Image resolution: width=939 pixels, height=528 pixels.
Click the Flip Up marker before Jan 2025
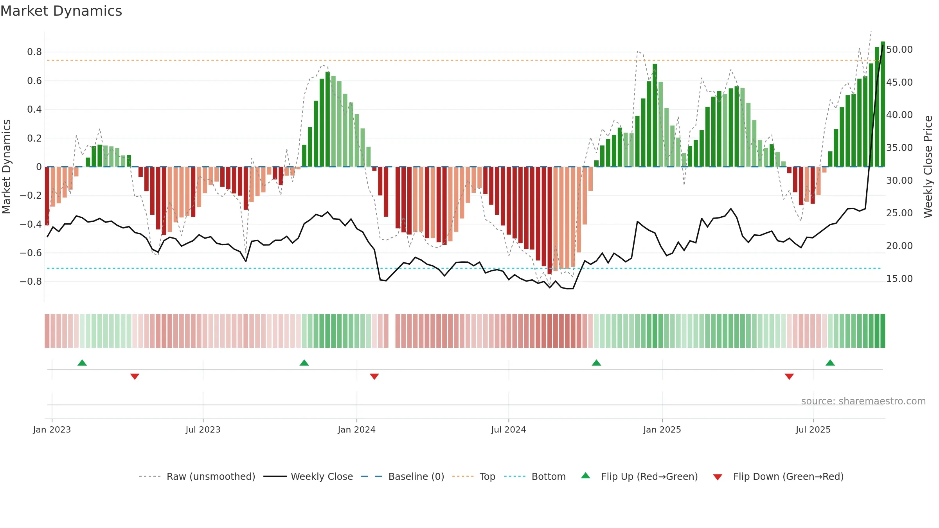596,363
